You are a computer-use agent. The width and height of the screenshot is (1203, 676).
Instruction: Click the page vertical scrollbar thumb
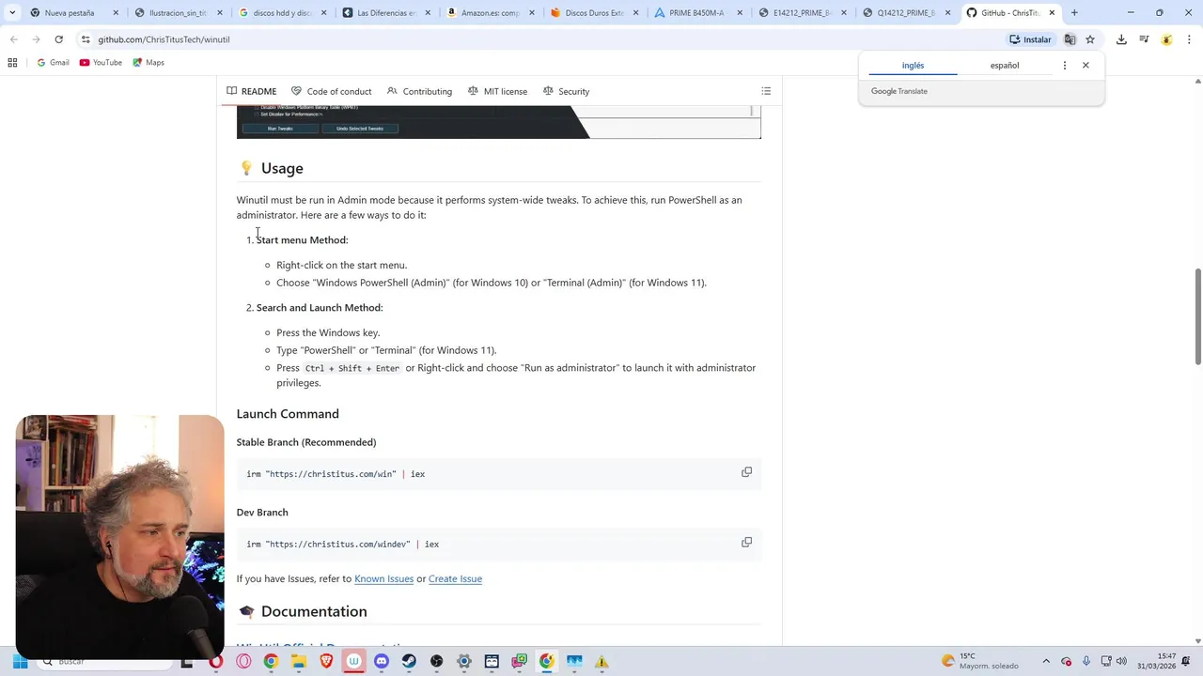point(1197,317)
